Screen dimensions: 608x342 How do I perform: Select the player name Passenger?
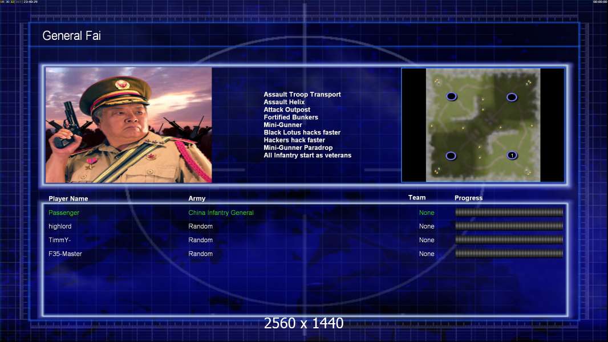click(63, 213)
